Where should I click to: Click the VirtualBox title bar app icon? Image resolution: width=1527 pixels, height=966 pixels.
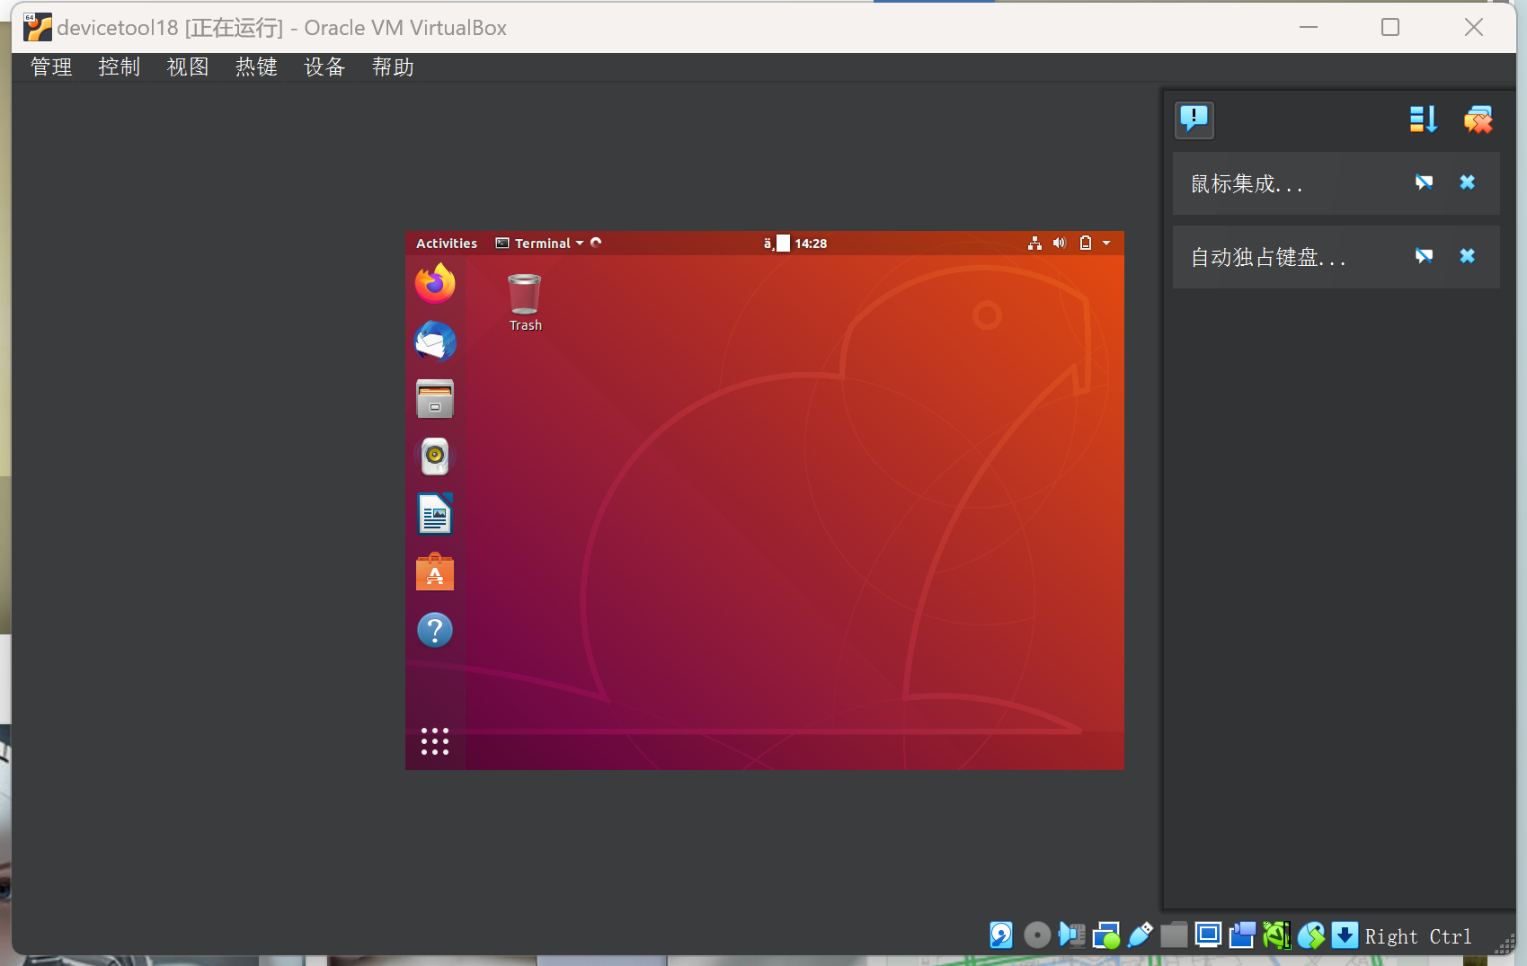click(x=38, y=28)
